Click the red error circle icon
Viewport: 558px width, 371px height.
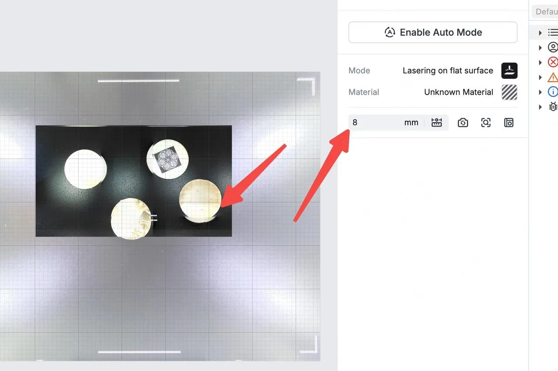(x=553, y=62)
